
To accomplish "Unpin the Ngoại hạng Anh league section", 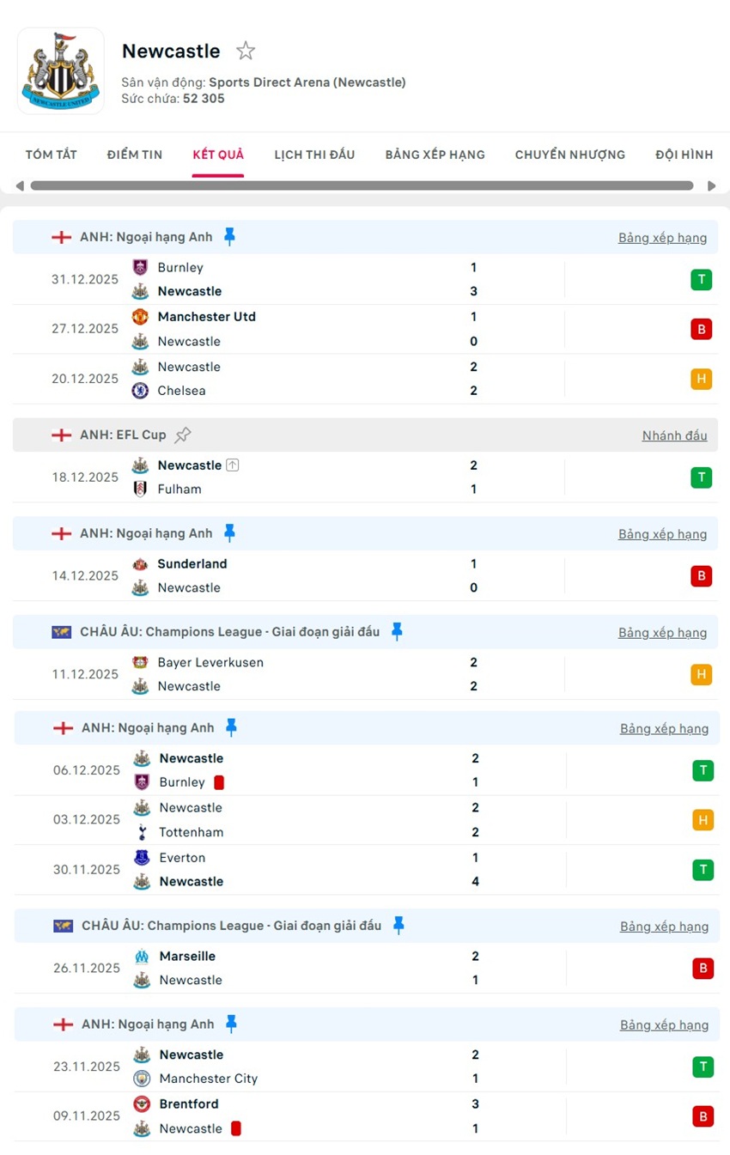I will 229,236.
